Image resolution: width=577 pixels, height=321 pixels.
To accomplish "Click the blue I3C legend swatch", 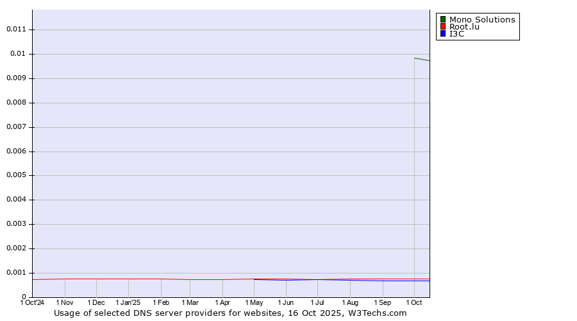I will 442,34.
